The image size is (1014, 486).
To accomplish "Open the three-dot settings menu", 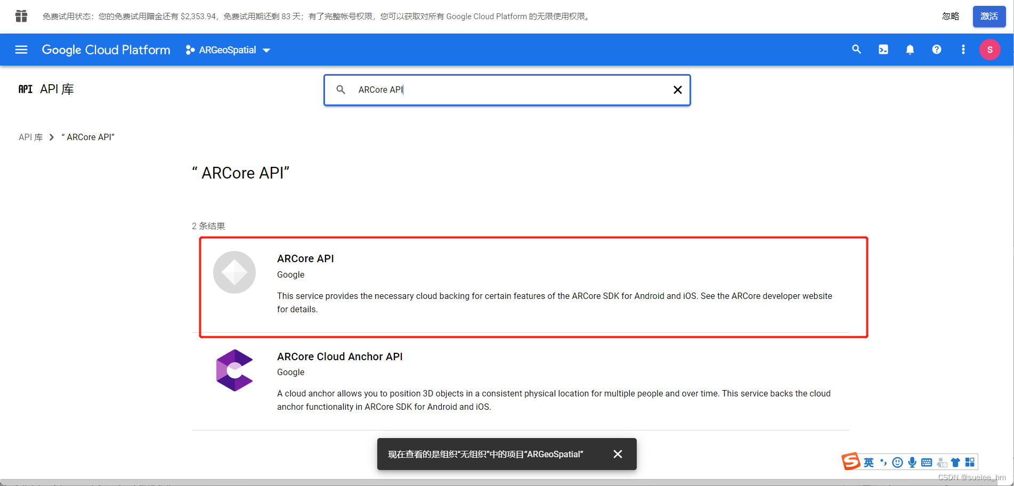I will point(963,50).
